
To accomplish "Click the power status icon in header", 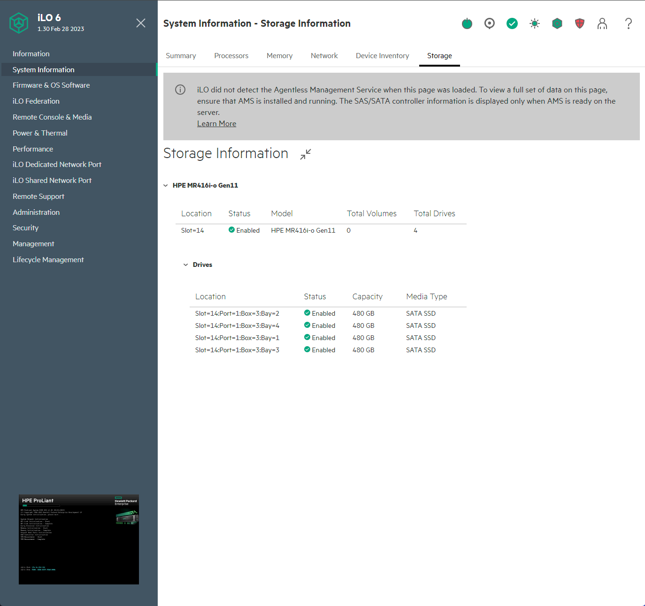I will coord(467,23).
